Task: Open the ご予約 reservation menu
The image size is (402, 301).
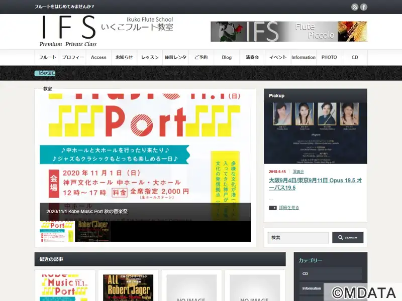Action: click(201, 57)
